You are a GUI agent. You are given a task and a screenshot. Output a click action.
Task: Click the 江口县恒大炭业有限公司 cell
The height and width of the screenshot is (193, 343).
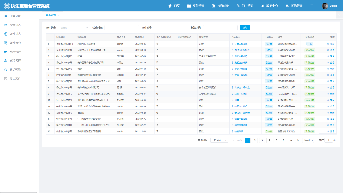(90, 119)
